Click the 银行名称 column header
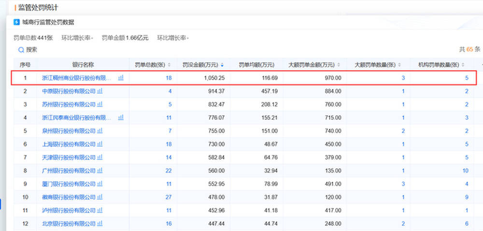The width and height of the screenshot is (483, 231). (83, 65)
